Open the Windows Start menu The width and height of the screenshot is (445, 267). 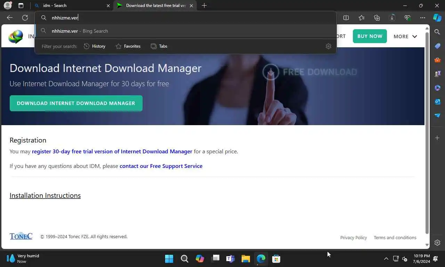coord(169,259)
